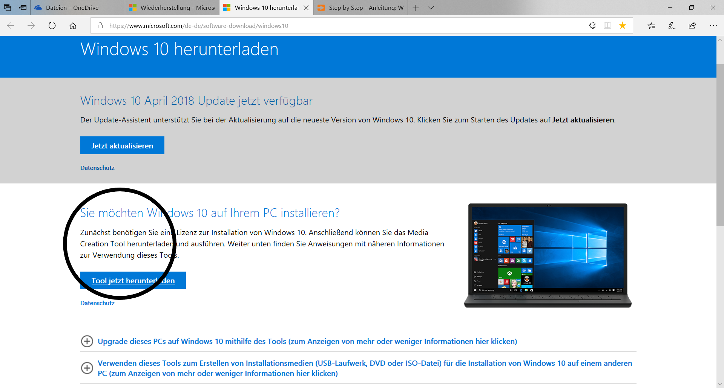Close the Edge browser window
724x388 pixels.
click(x=713, y=8)
